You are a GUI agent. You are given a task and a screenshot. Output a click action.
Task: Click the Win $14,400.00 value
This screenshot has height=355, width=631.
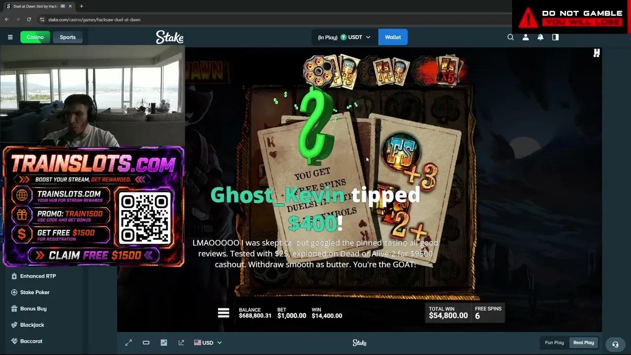point(327,316)
